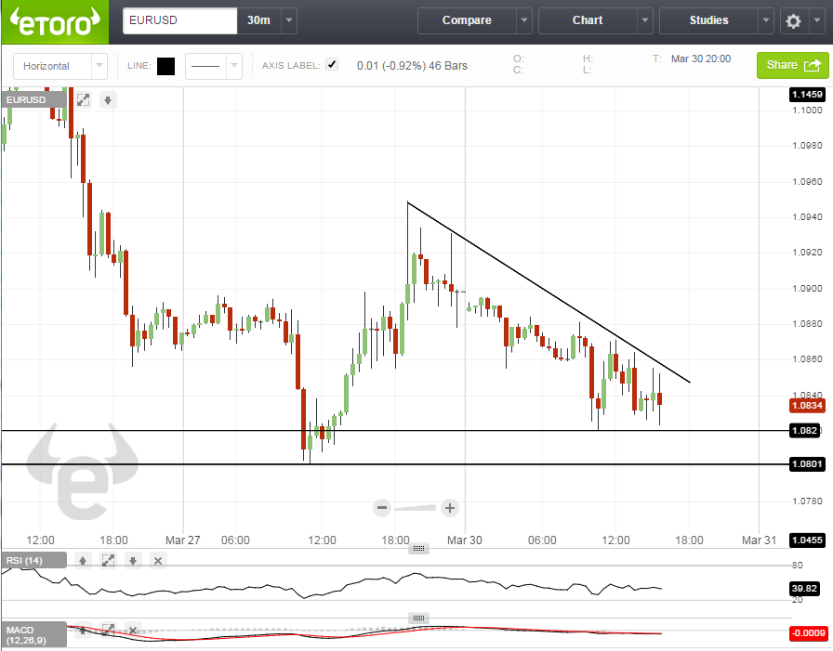The height and width of the screenshot is (651, 833).
Task: Click the green Share button
Action: tap(793, 65)
